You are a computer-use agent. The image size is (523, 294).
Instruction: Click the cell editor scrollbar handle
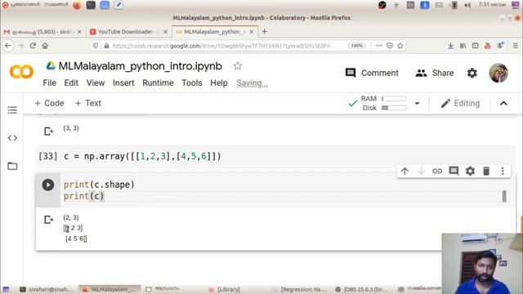point(504,196)
